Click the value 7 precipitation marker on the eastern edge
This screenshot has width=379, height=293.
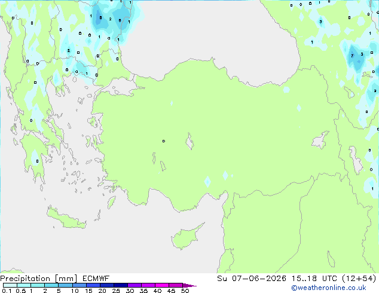point(352,56)
